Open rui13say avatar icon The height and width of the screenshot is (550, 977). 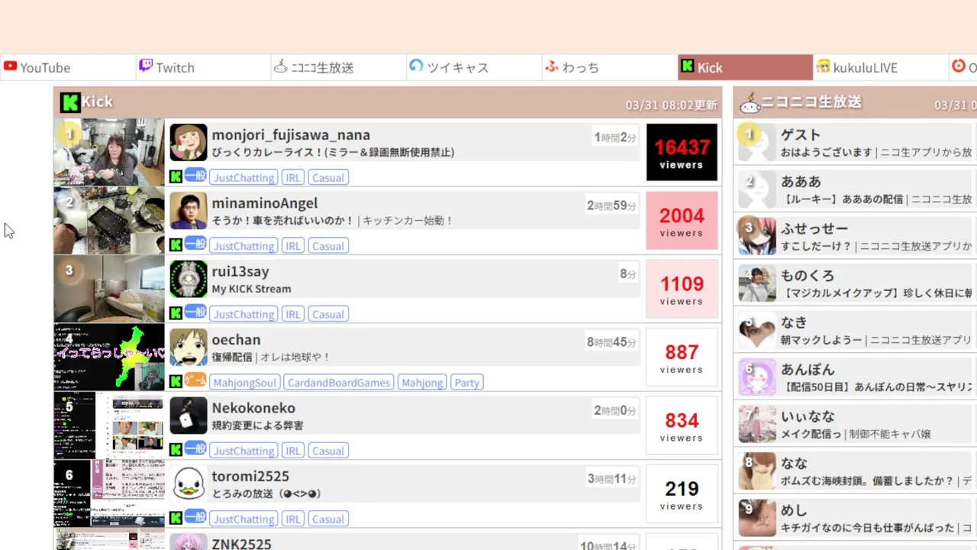pos(189,279)
